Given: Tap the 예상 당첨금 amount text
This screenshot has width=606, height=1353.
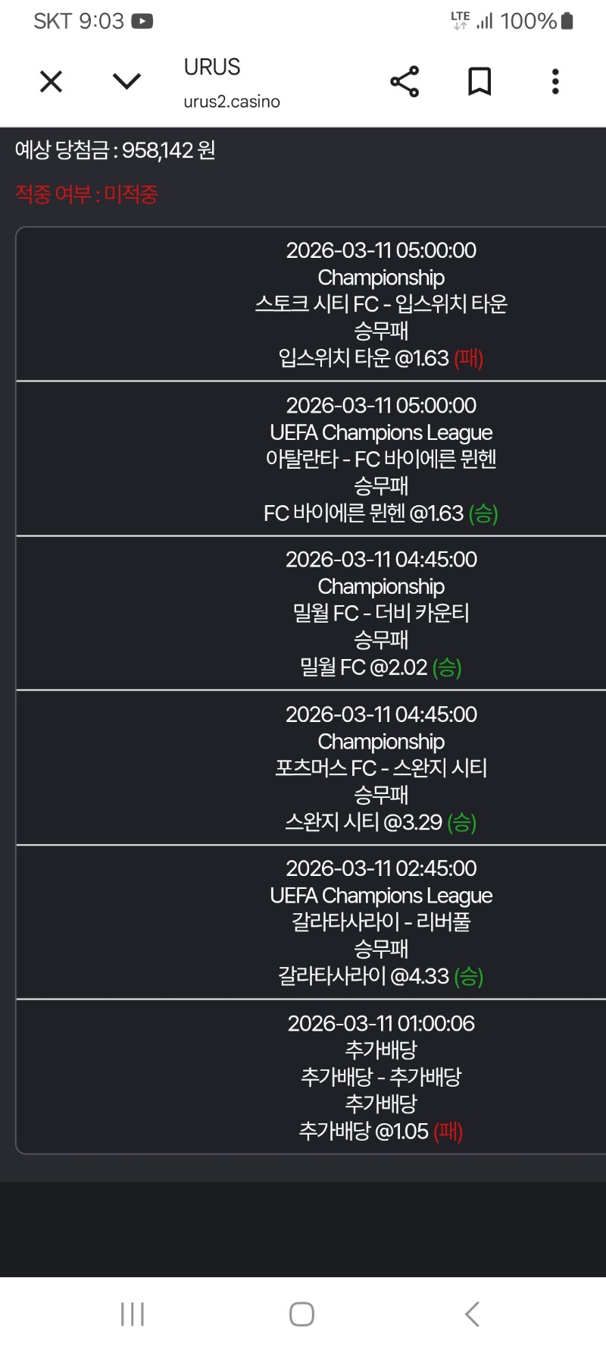Looking at the screenshot, I should (x=115, y=150).
